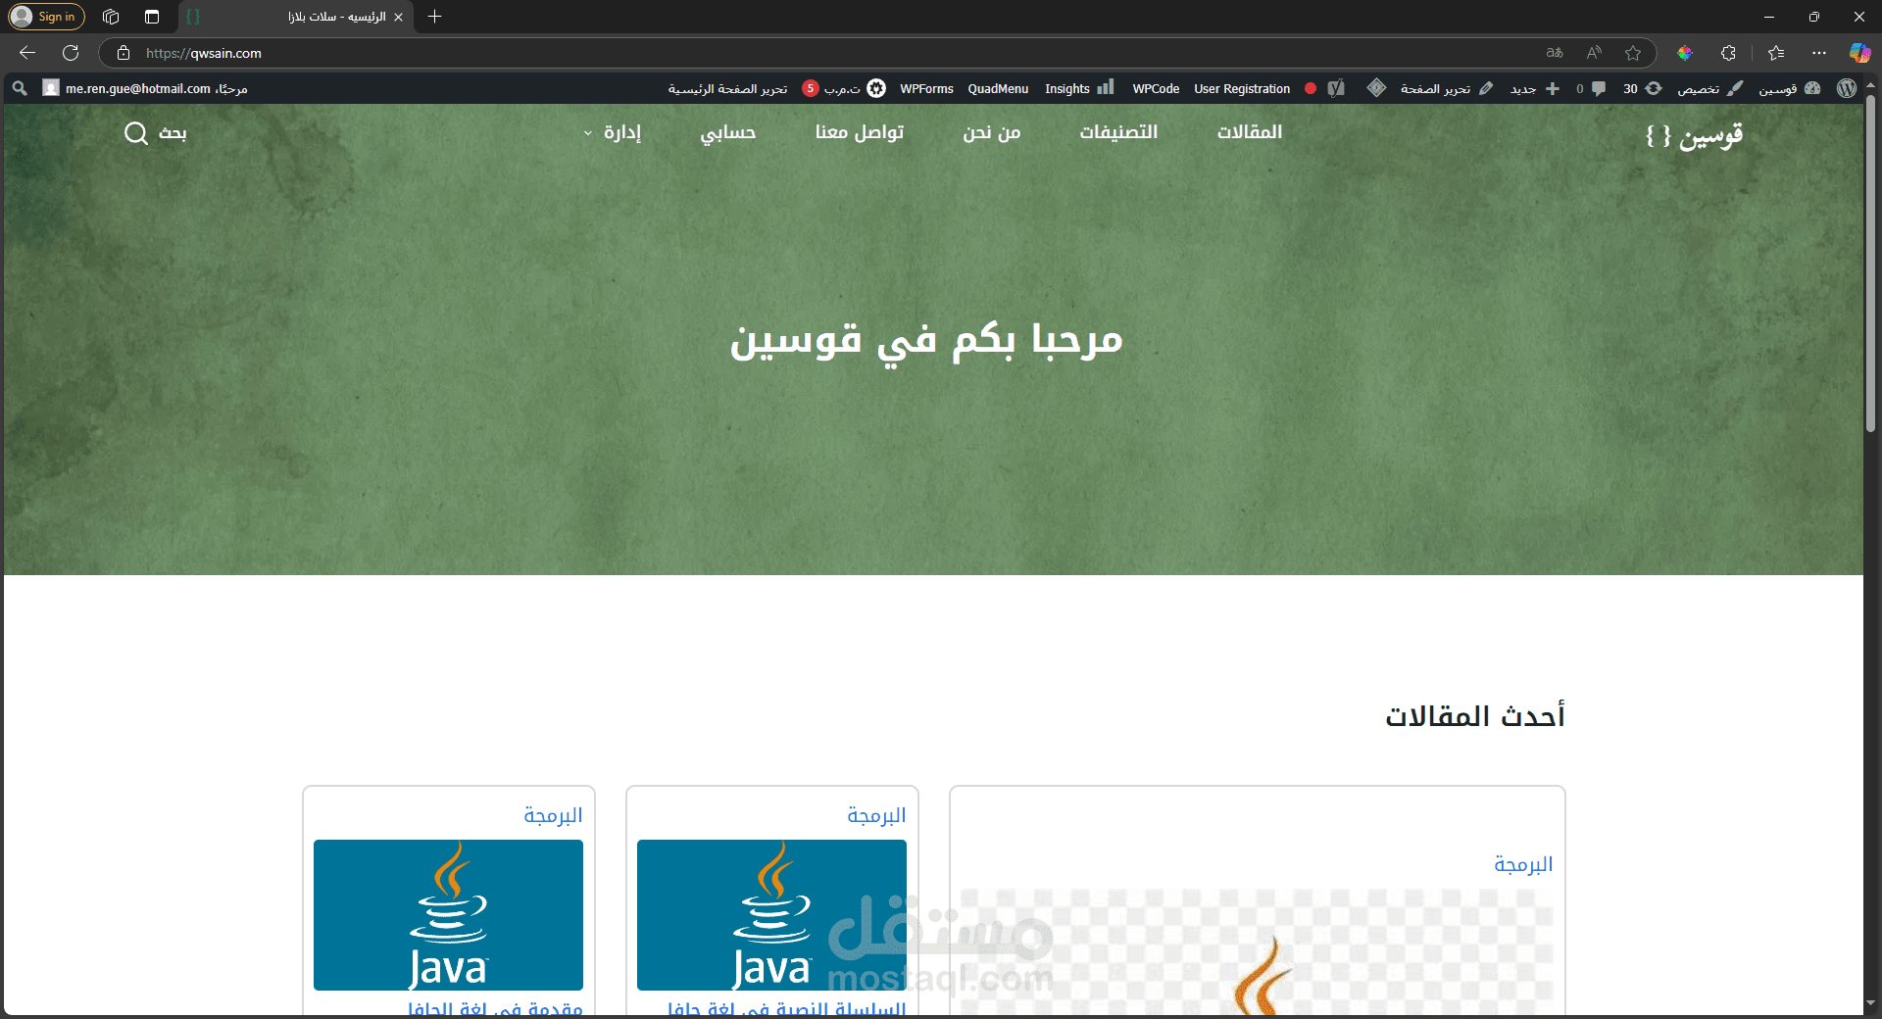Click البرمجة category in the large article card

tap(1523, 864)
